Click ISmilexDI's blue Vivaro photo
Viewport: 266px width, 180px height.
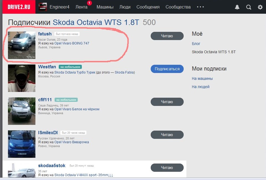point(22,144)
